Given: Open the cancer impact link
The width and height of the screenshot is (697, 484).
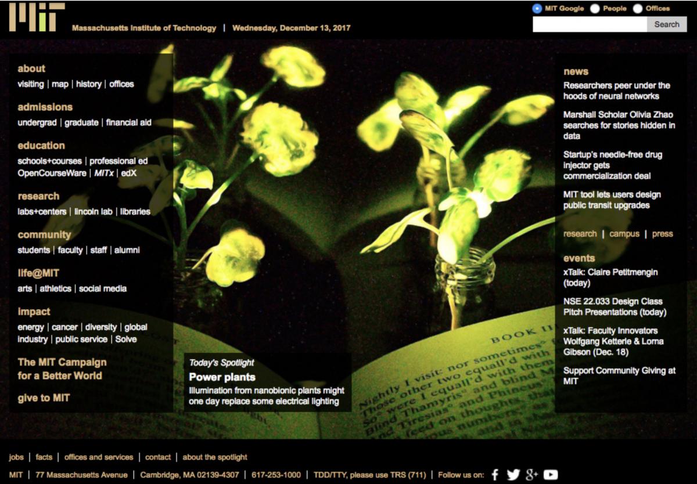Looking at the screenshot, I should (x=64, y=327).
